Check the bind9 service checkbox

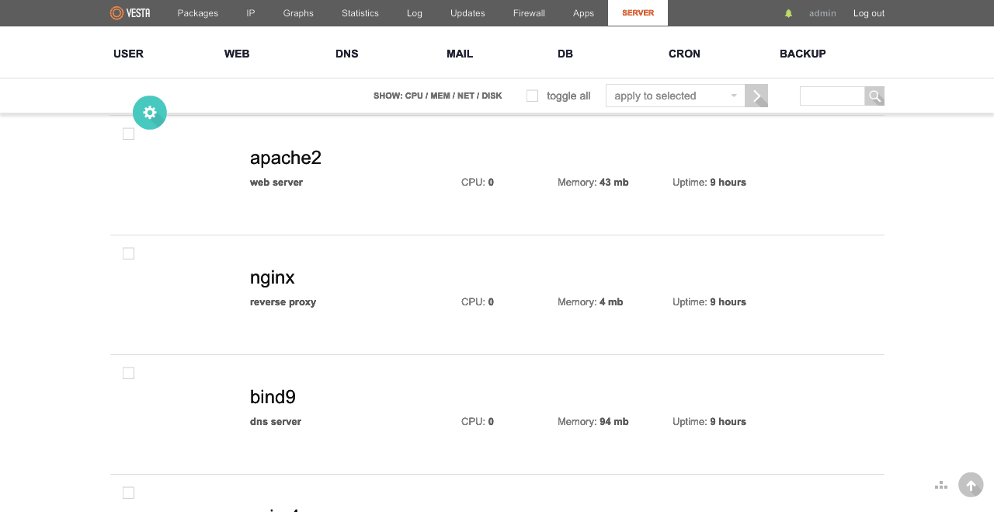tap(129, 374)
